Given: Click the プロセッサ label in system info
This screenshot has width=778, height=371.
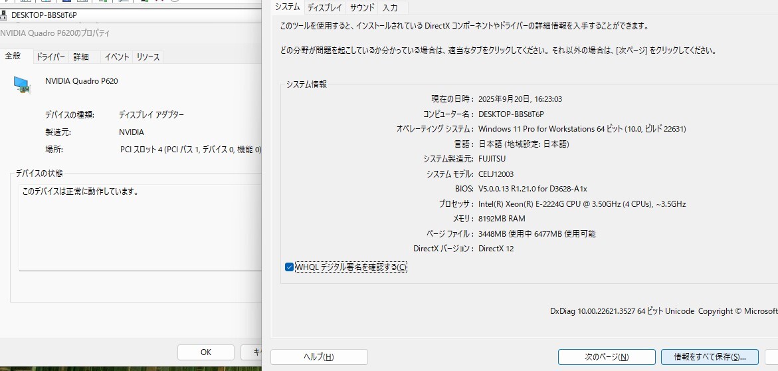Looking at the screenshot, I should [x=456, y=204].
